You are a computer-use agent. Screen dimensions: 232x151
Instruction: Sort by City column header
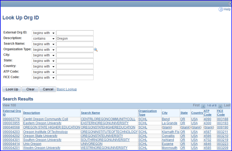(x=165, y=113)
